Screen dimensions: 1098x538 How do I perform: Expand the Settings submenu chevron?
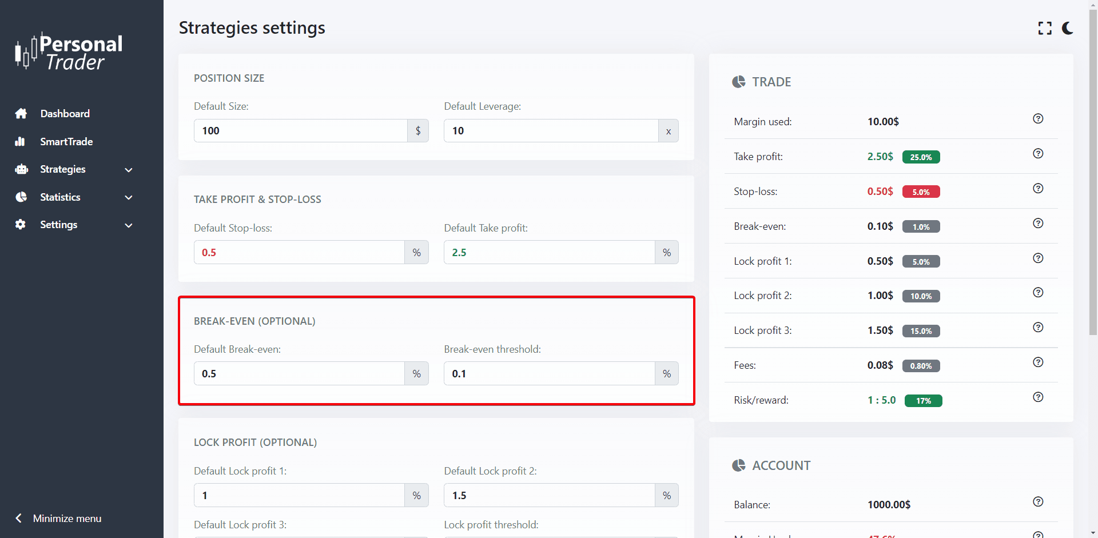(129, 225)
